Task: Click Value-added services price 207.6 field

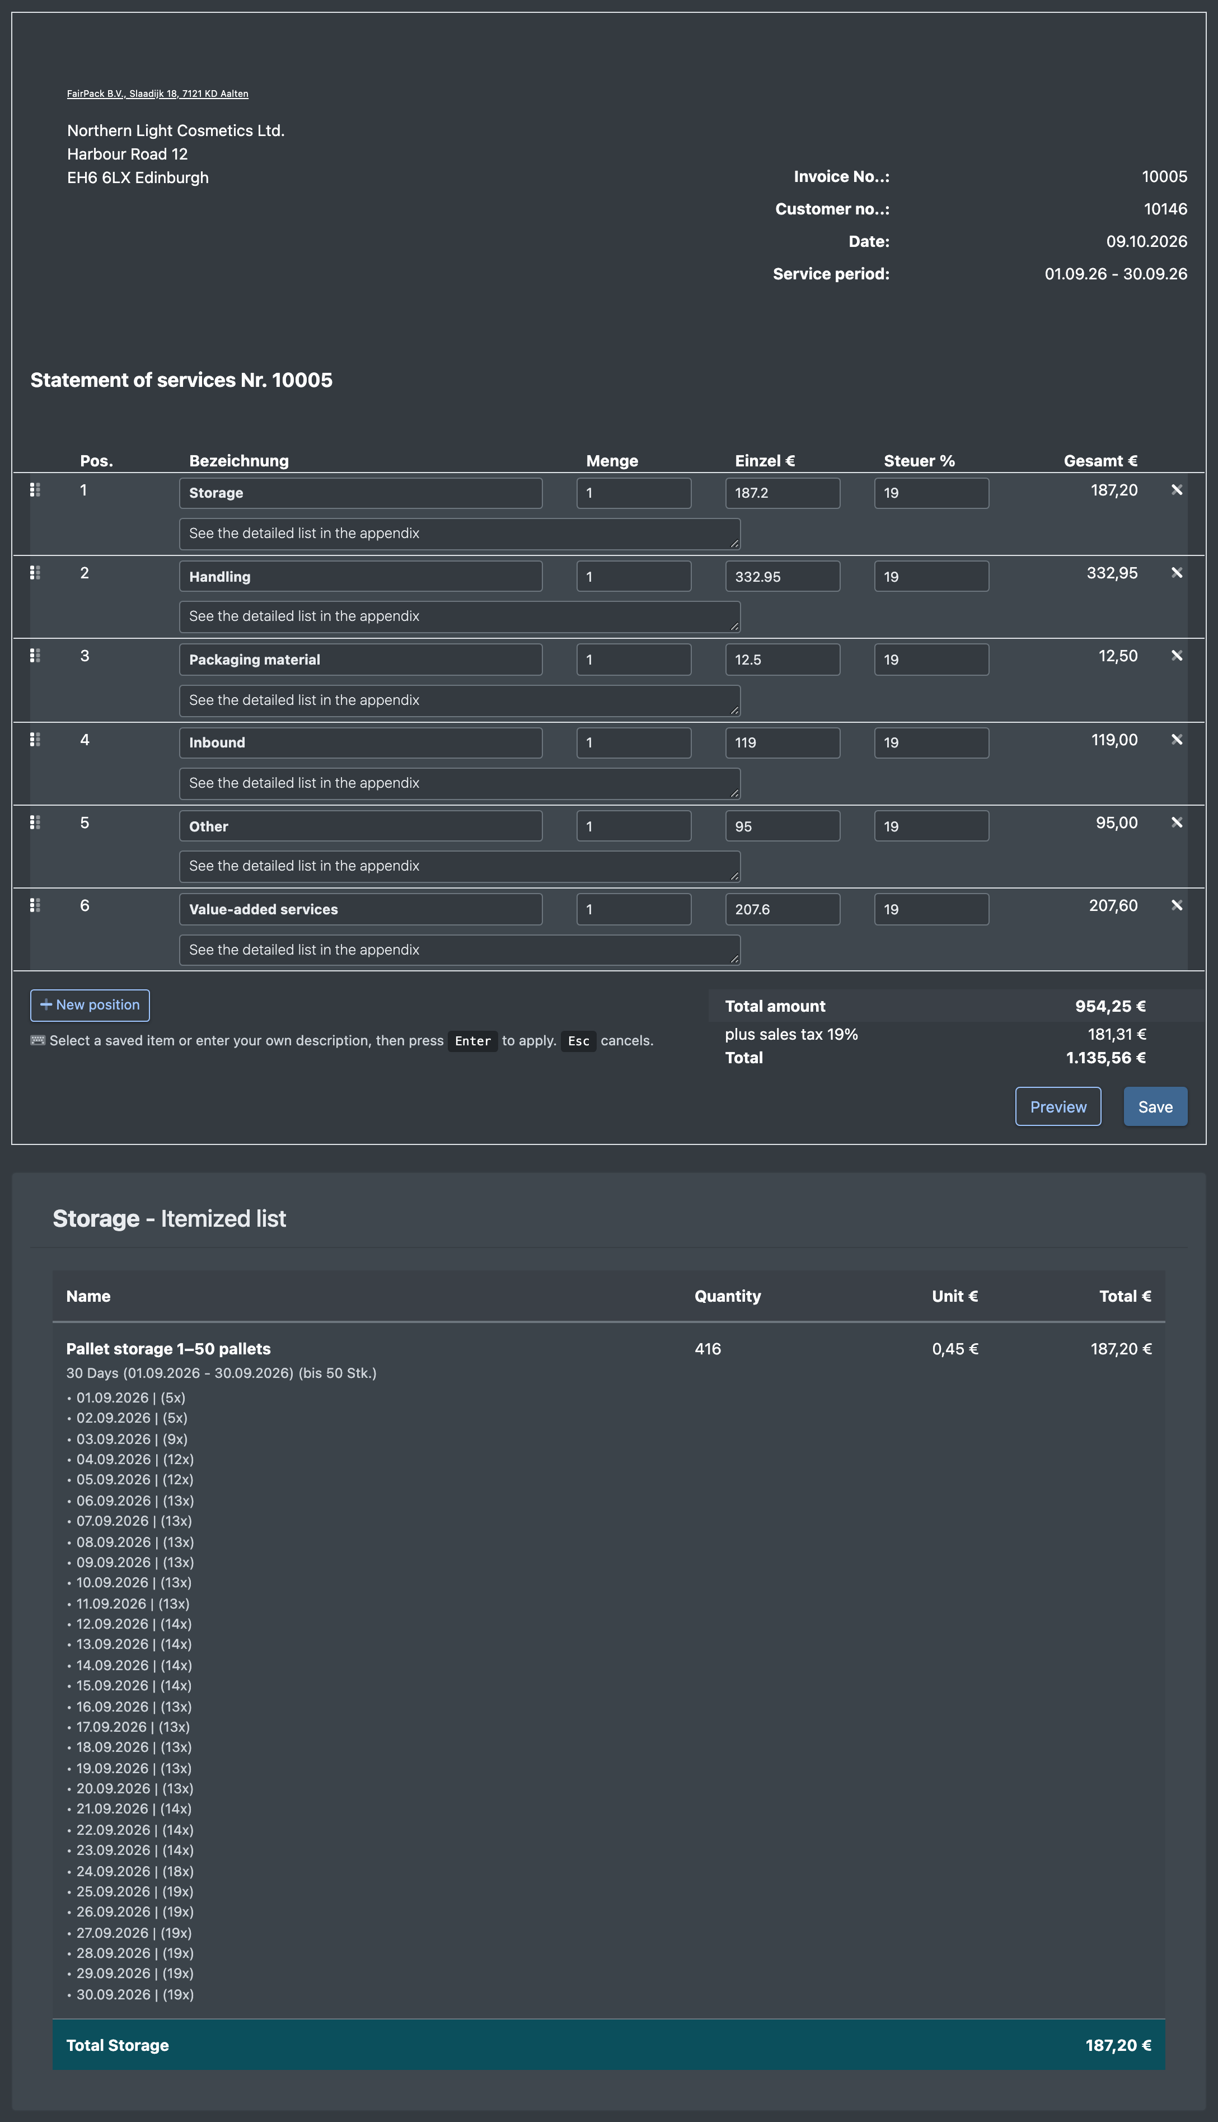Action: (782, 909)
